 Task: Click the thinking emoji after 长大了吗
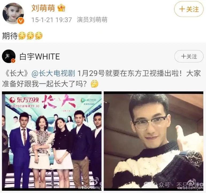point(95,84)
